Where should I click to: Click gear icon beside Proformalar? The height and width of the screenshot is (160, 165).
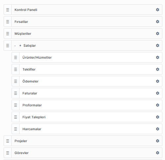[157, 105]
